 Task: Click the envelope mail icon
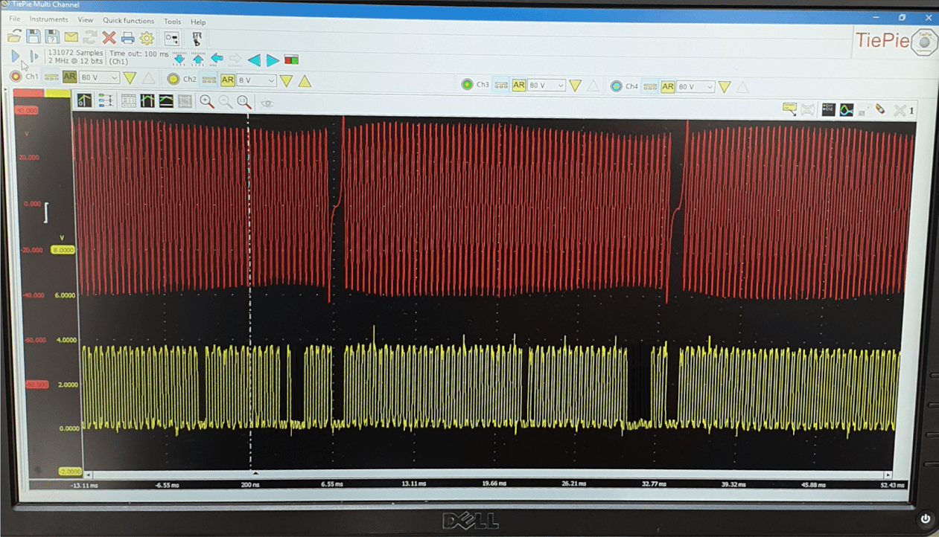(x=71, y=37)
